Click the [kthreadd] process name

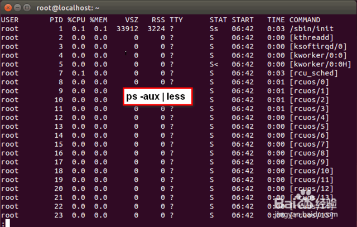(x=311, y=38)
